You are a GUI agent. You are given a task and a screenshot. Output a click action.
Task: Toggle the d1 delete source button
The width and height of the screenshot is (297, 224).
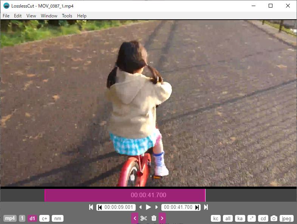pyautogui.click(x=32, y=218)
